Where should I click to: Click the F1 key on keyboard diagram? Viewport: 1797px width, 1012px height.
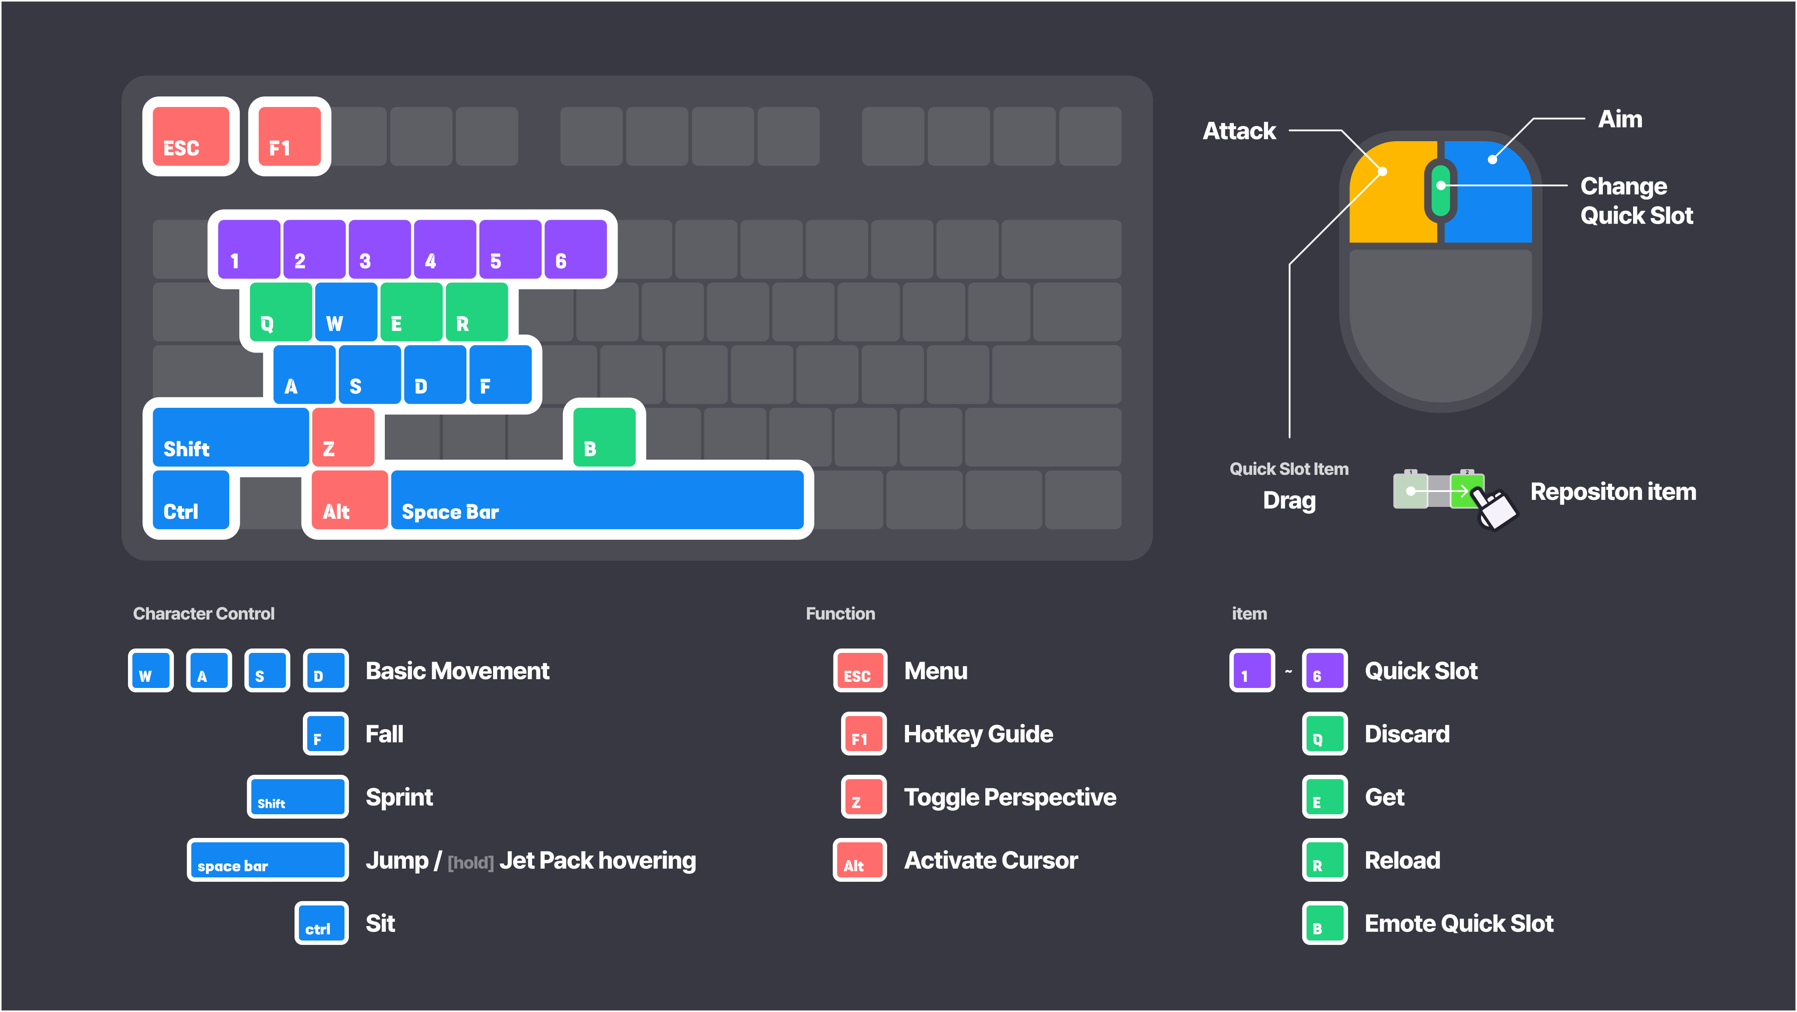click(289, 136)
